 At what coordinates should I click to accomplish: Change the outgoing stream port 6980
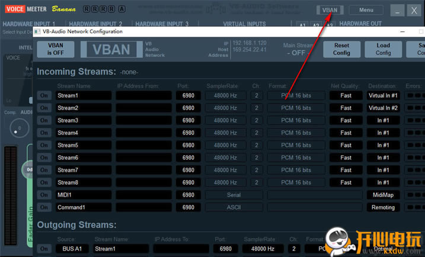225,249
